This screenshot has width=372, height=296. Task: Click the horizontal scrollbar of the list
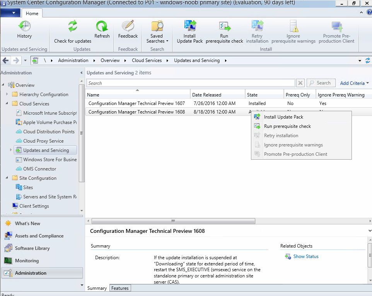coord(173,221)
